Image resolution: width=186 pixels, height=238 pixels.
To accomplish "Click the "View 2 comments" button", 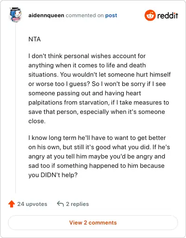I will coord(93,223).
